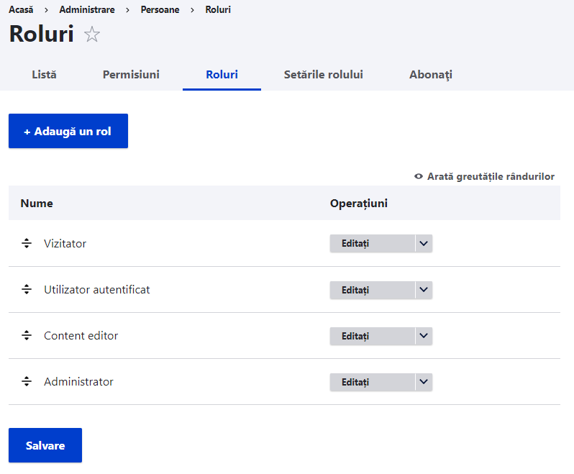The width and height of the screenshot is (574, 474).
Task: Click the drag handle for Utilizator autentificat
Action: (27, 289)
